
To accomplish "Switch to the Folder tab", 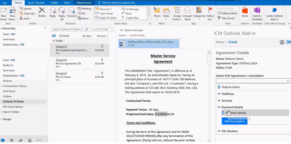I will click(54, 3).
